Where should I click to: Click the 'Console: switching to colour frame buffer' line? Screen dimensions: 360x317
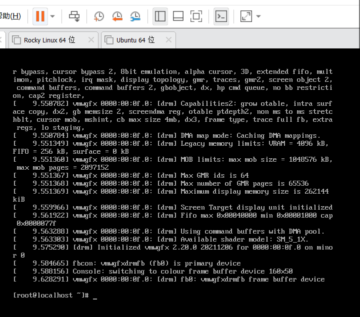click(153, 271)
